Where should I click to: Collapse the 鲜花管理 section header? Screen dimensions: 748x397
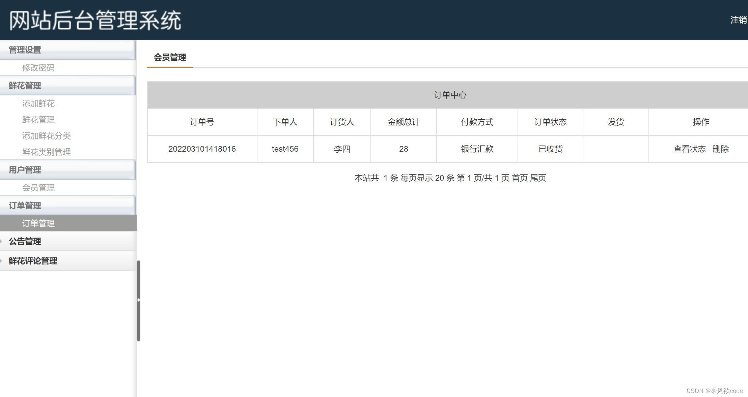(25, 86)
